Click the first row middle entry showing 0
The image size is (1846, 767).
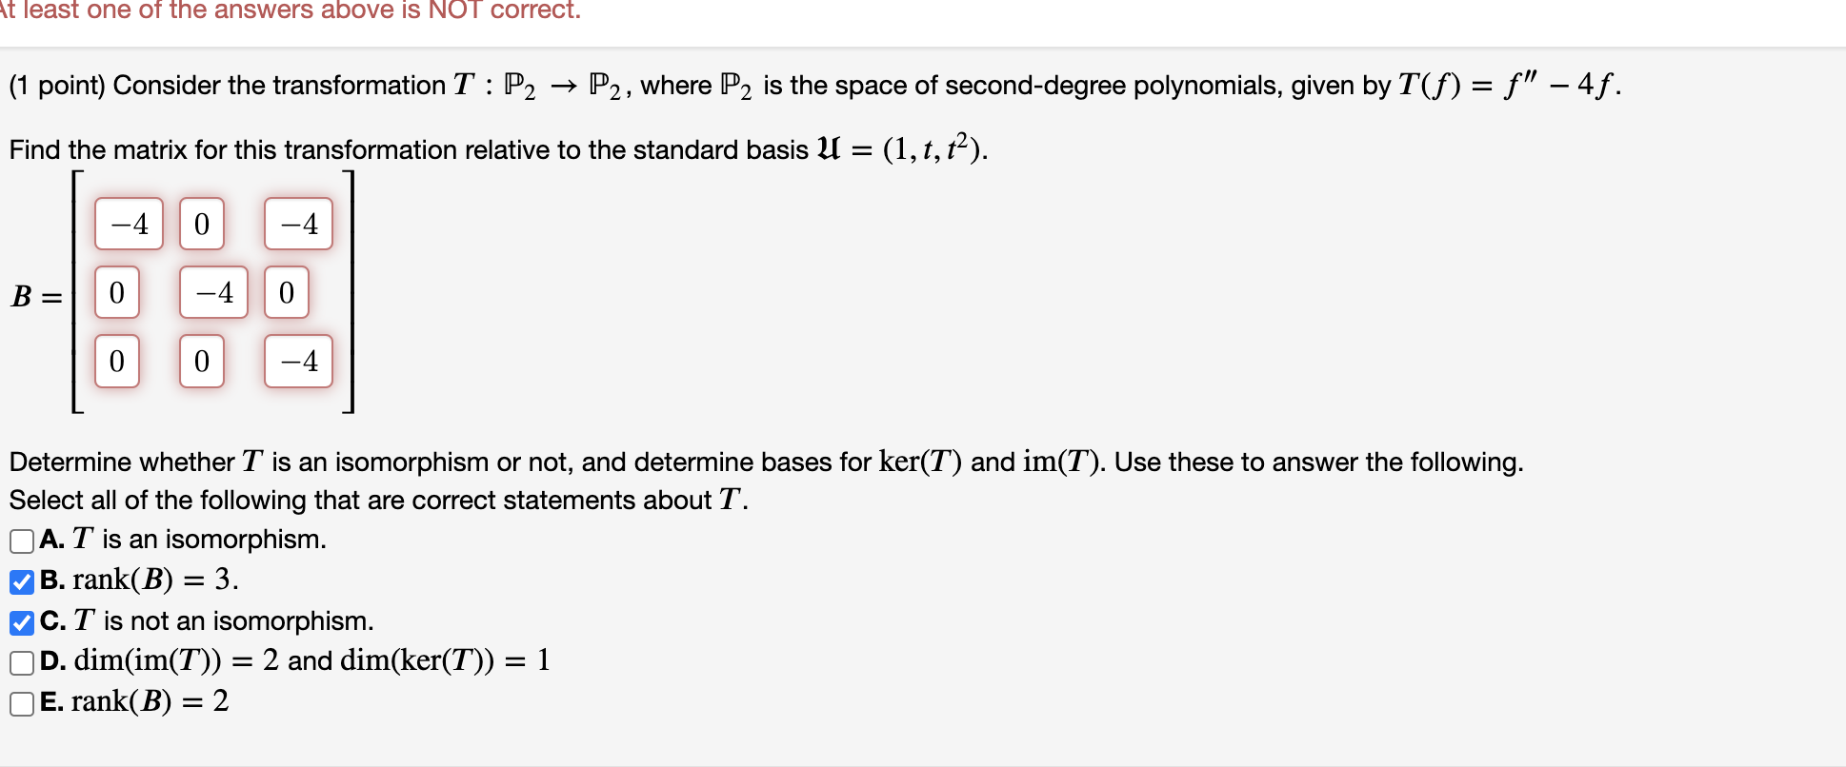[201, 224]
